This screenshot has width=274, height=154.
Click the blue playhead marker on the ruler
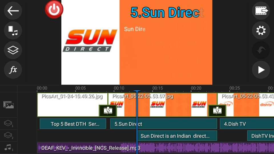coord(137,91)
